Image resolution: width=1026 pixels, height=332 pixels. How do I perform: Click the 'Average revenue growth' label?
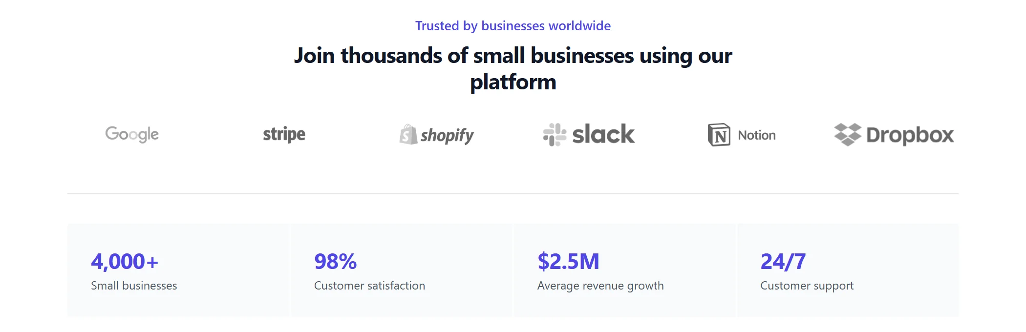point(600,286)
